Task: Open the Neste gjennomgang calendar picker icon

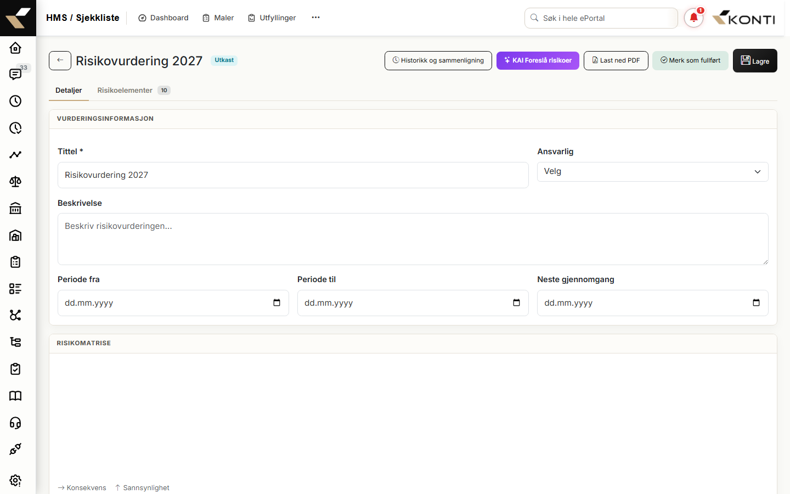Action: coord(756,303)
